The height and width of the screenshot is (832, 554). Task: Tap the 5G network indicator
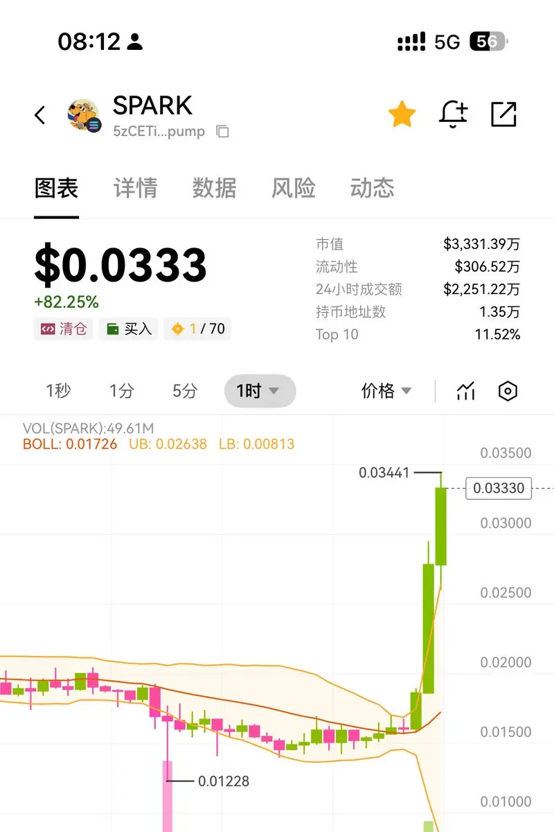pyautogui.click(x=447, y=42)
